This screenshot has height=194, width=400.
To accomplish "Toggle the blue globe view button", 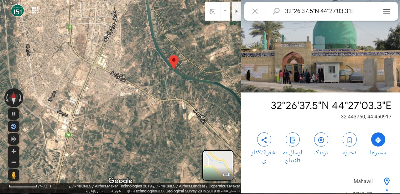I will (13, 127).
